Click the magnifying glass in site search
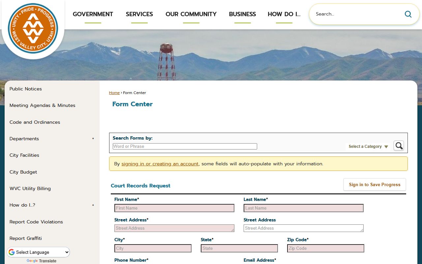Screen dimensions: 422x264 tap(408, 14)
